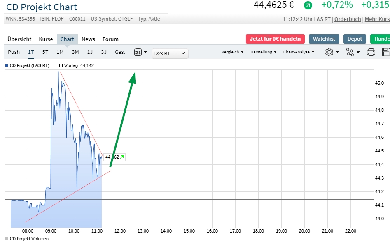Viewport: 390px width, 242px height.
Task: Click the 12:00 time axis label
Action: [x=120, y=231]
